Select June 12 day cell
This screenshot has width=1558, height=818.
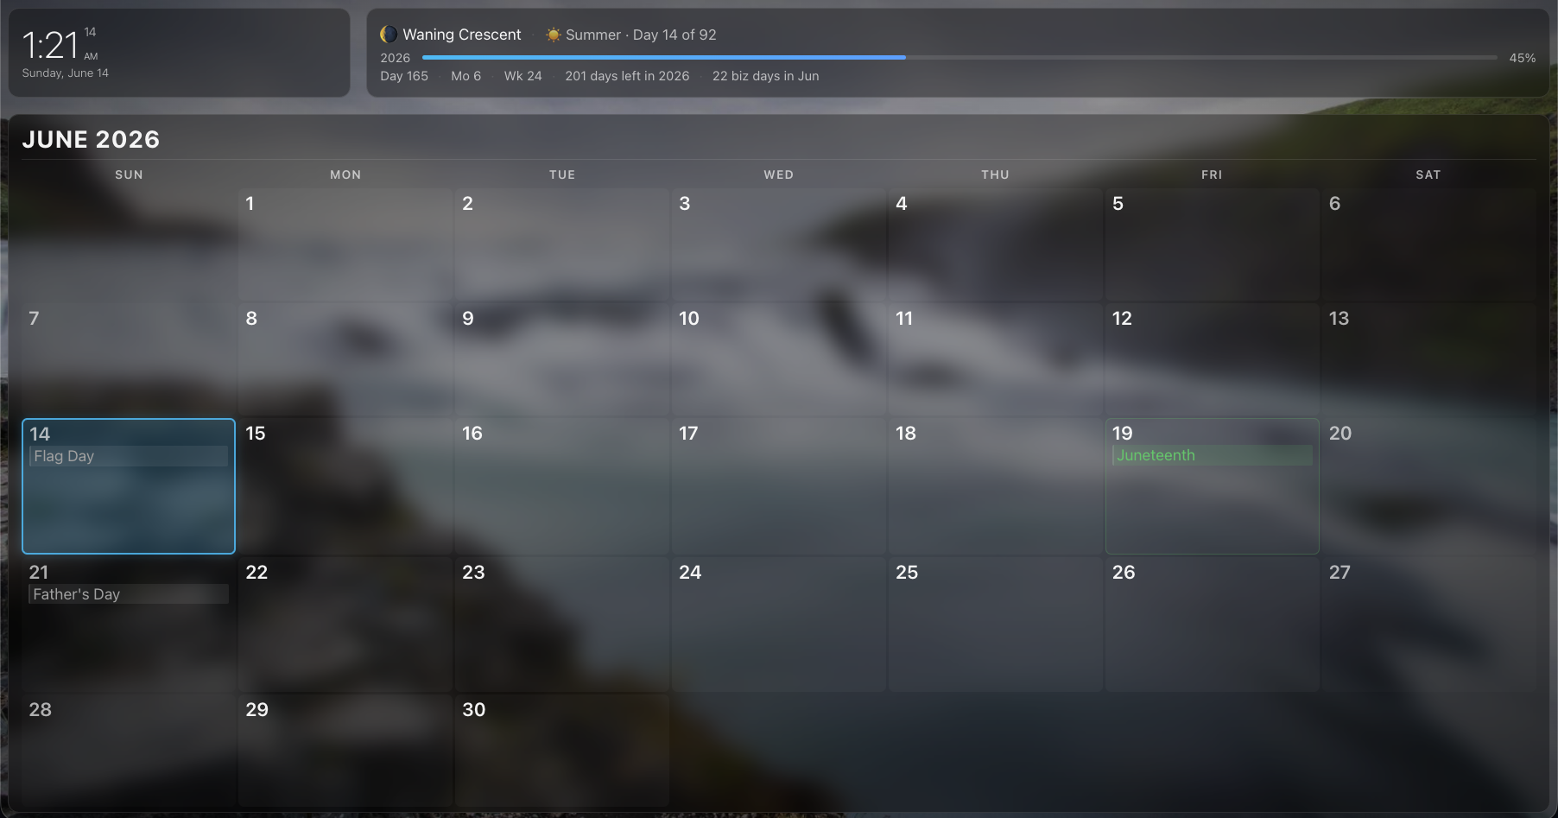click(1213, 359)
